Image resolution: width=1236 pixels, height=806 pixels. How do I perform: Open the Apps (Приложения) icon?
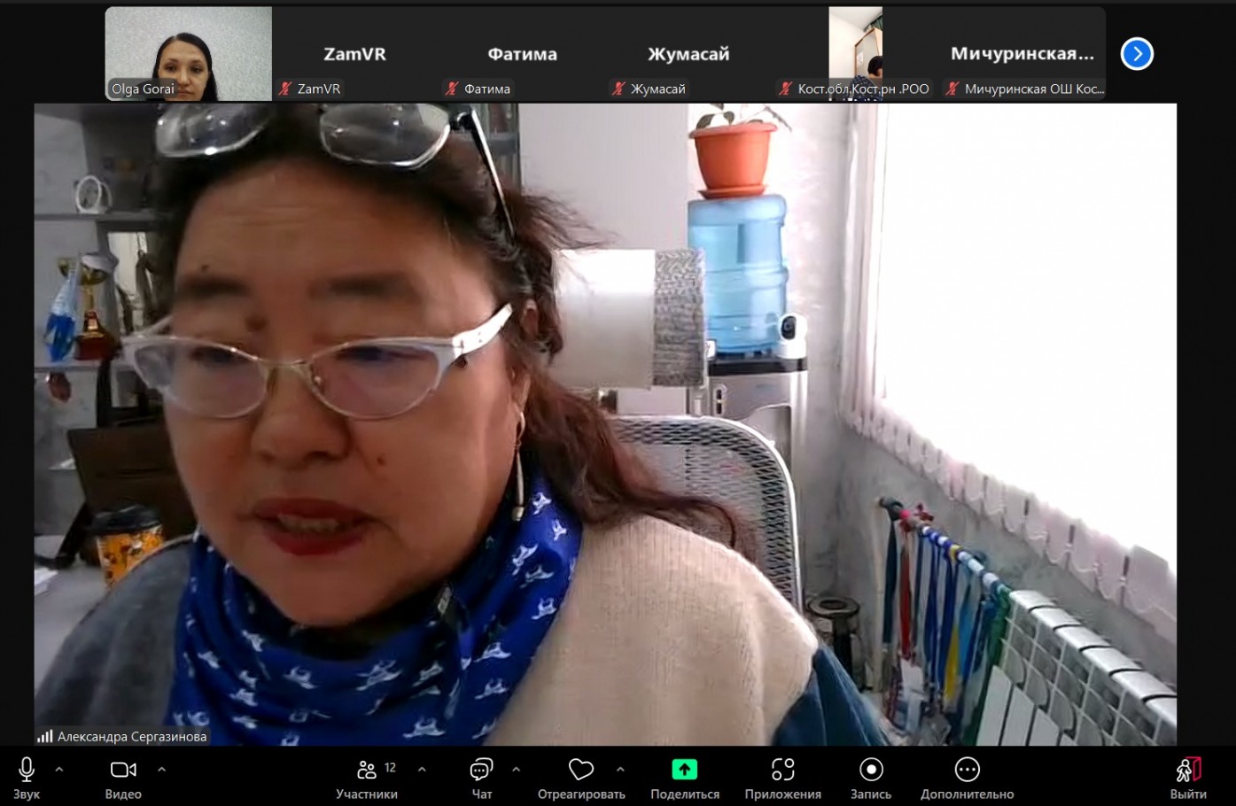point(782,771)
